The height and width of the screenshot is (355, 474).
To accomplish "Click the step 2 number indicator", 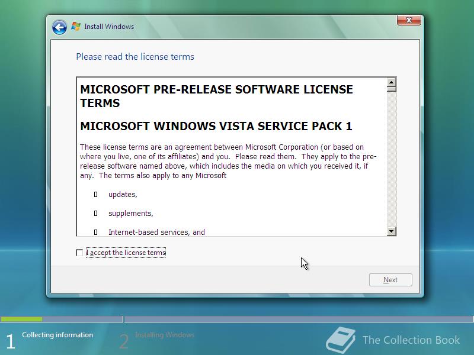I will (123, 341).
